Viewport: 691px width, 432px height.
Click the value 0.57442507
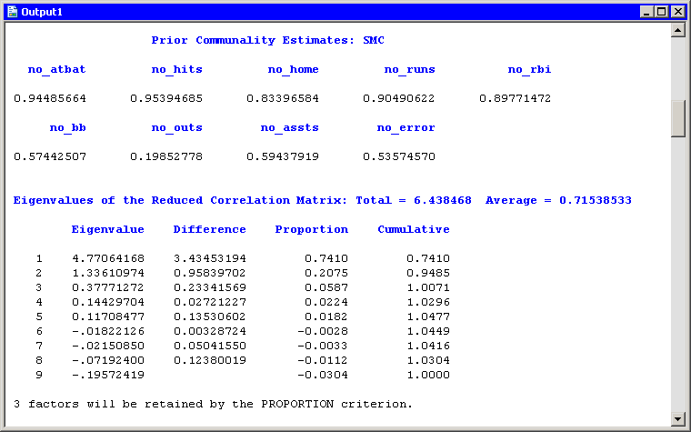point(50,156)
